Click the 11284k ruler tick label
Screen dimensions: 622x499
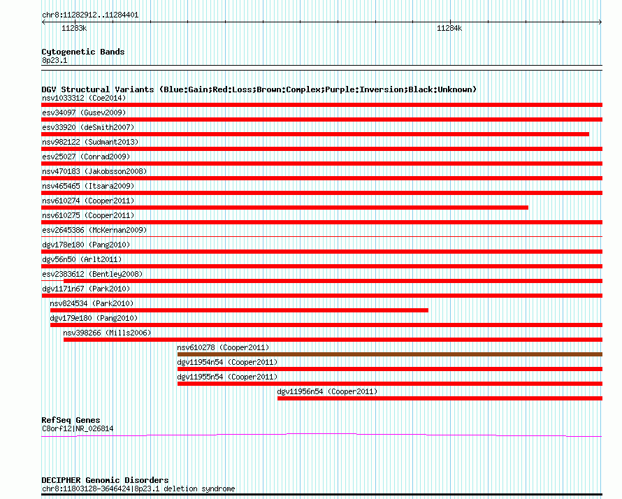point(449,28)
